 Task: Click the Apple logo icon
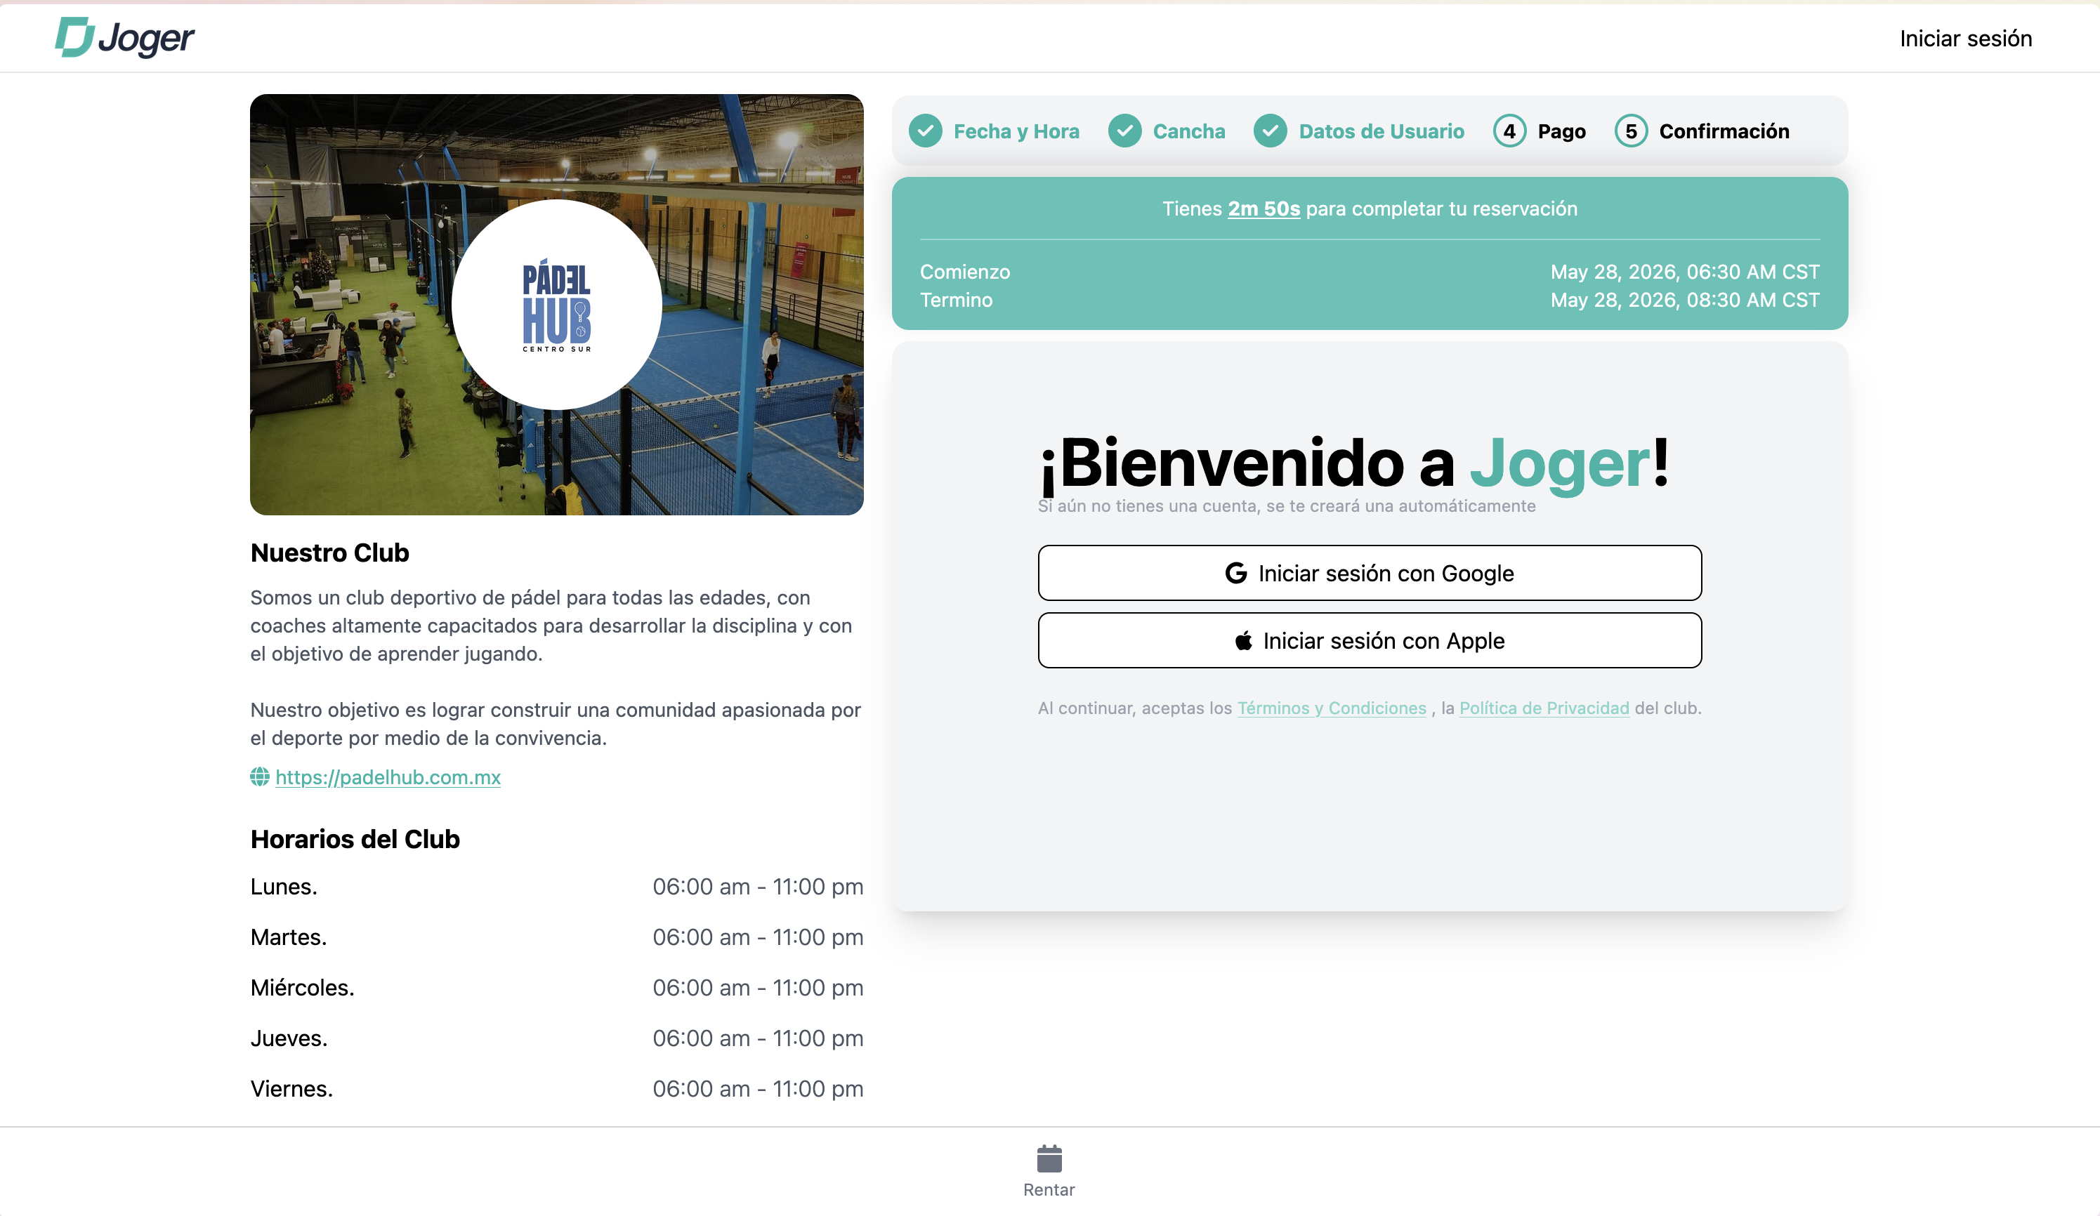(1243, 640)
